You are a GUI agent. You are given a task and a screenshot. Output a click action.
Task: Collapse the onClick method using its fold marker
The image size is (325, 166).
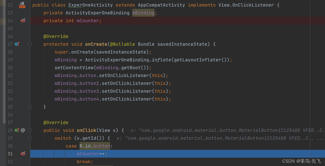point(30,131)
